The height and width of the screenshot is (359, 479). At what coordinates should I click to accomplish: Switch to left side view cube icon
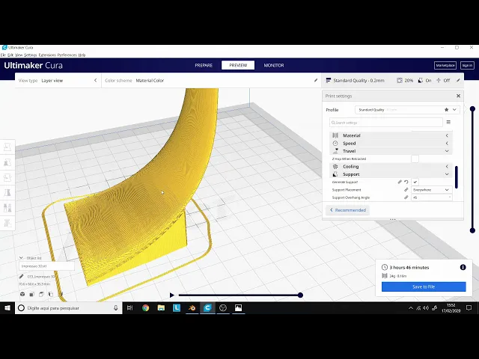click(51, 294)
